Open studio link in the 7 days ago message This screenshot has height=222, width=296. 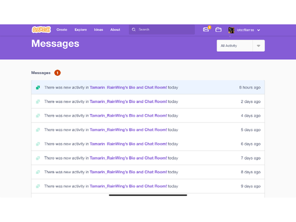[x=128, y=158]
